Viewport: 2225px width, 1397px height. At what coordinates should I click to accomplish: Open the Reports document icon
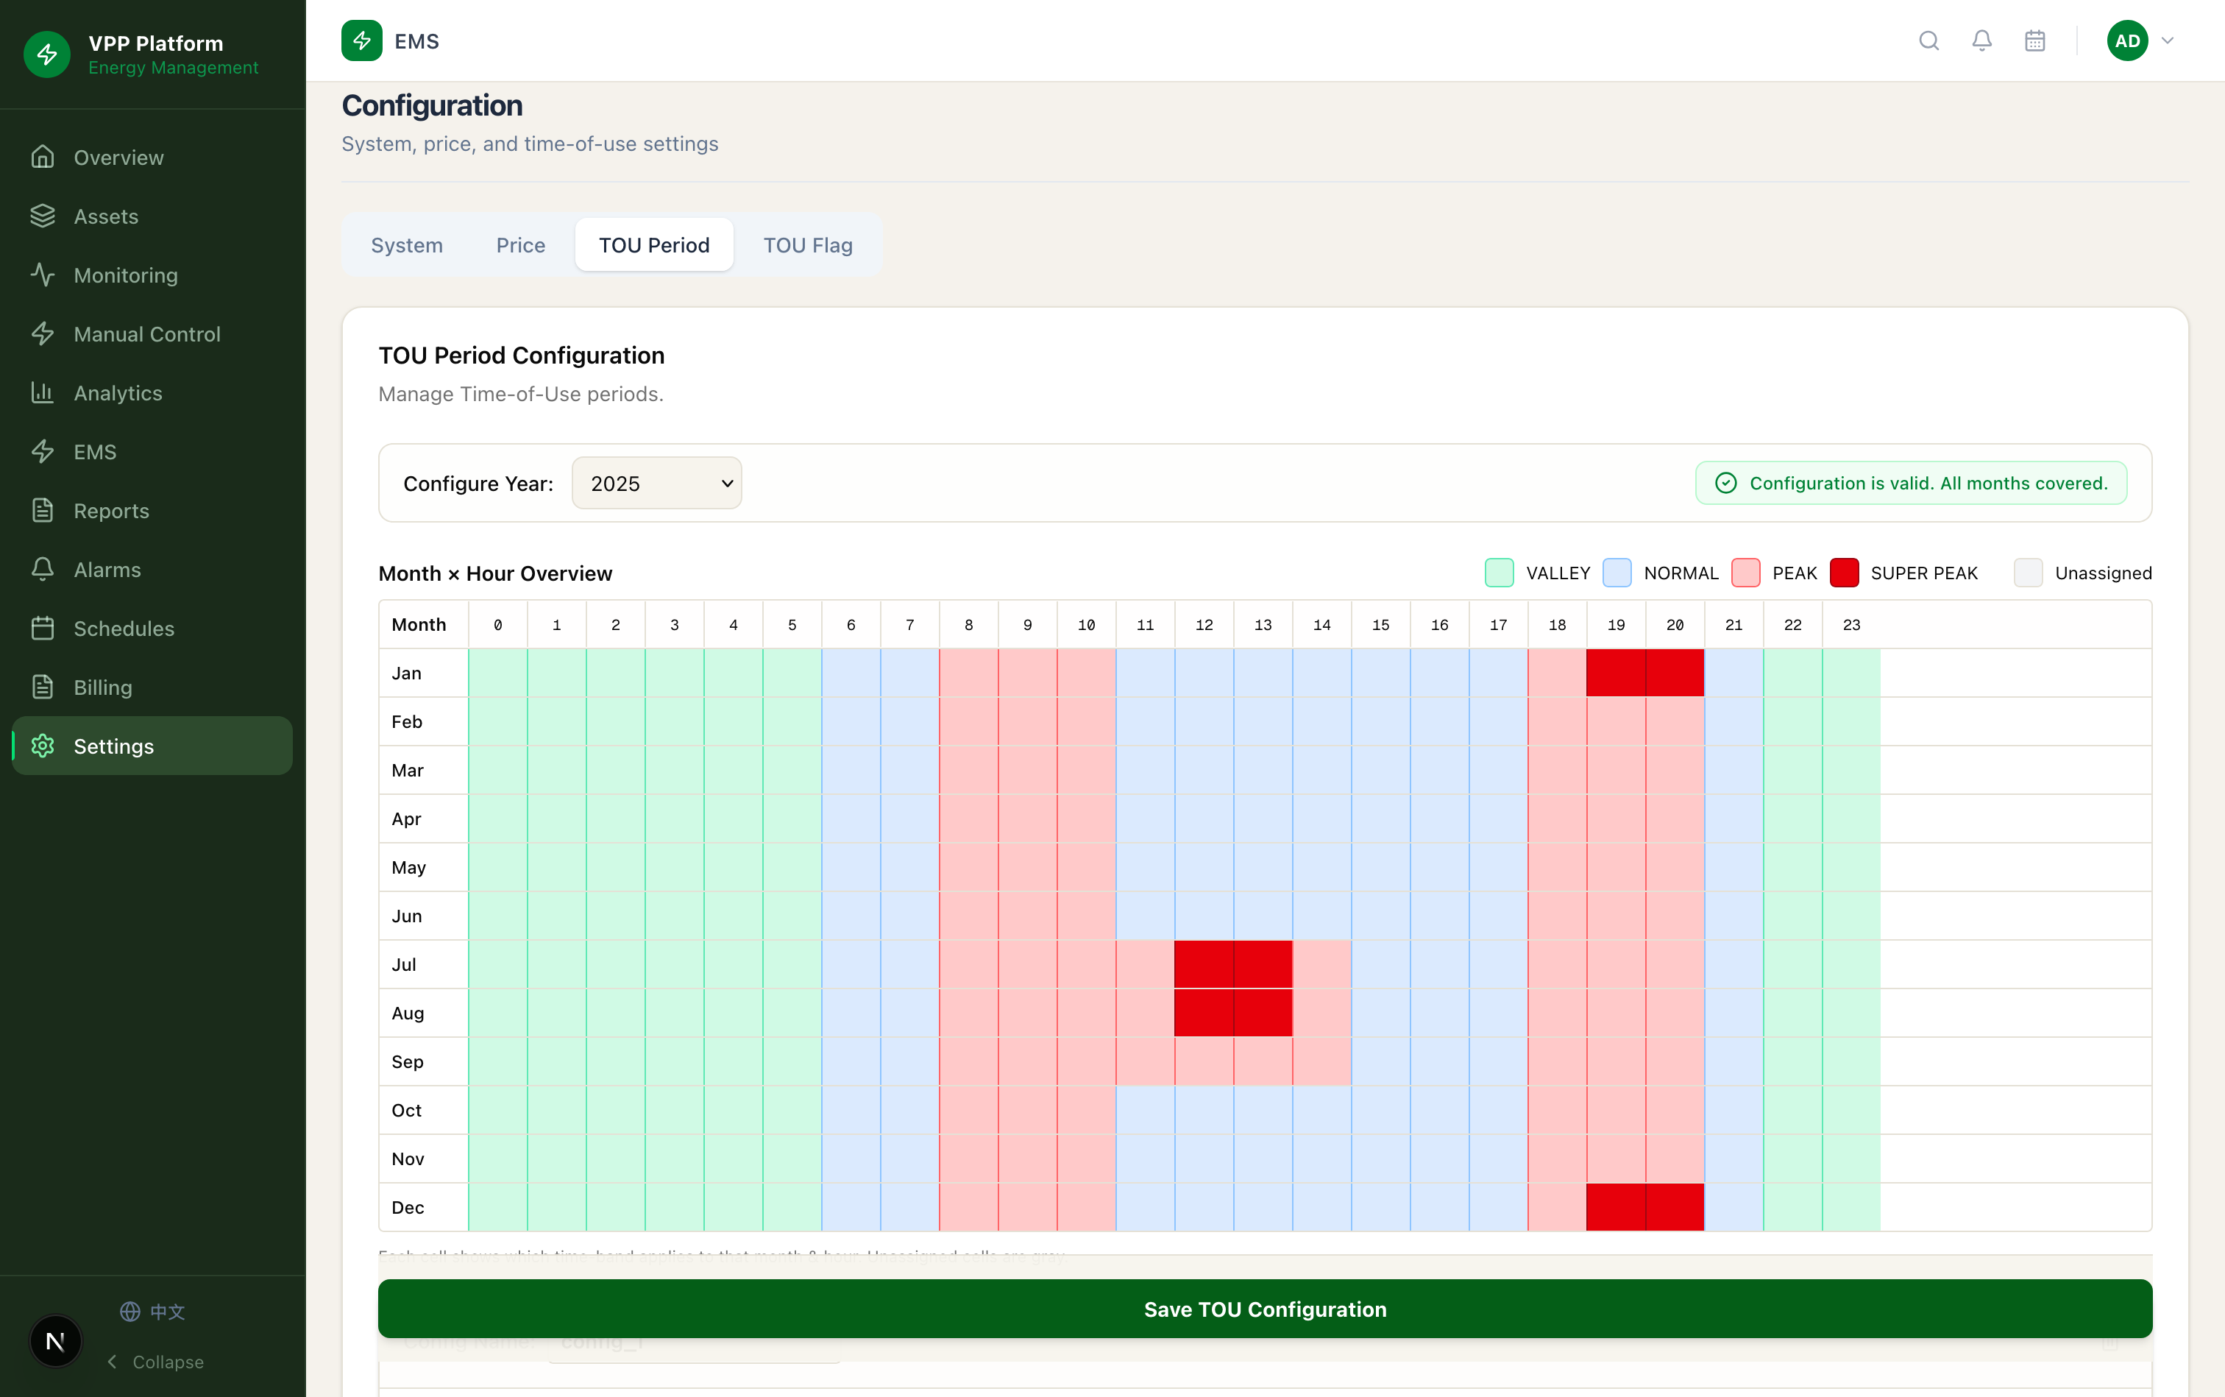click(43, 510)
